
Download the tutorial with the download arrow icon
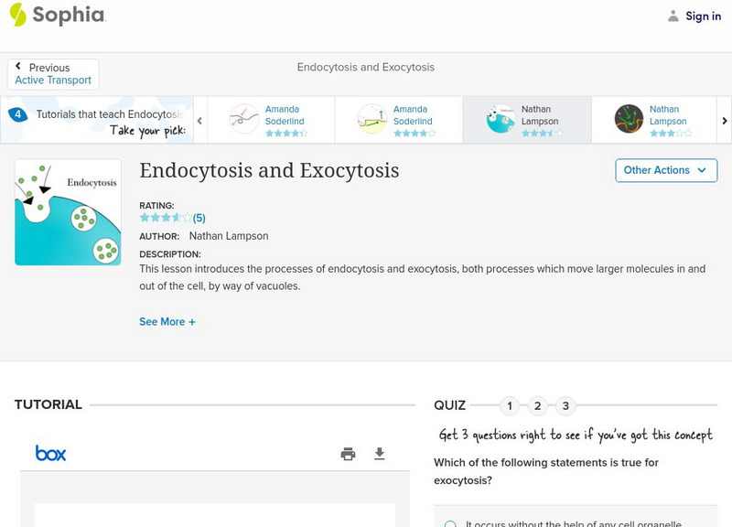[x=380, y=454]
